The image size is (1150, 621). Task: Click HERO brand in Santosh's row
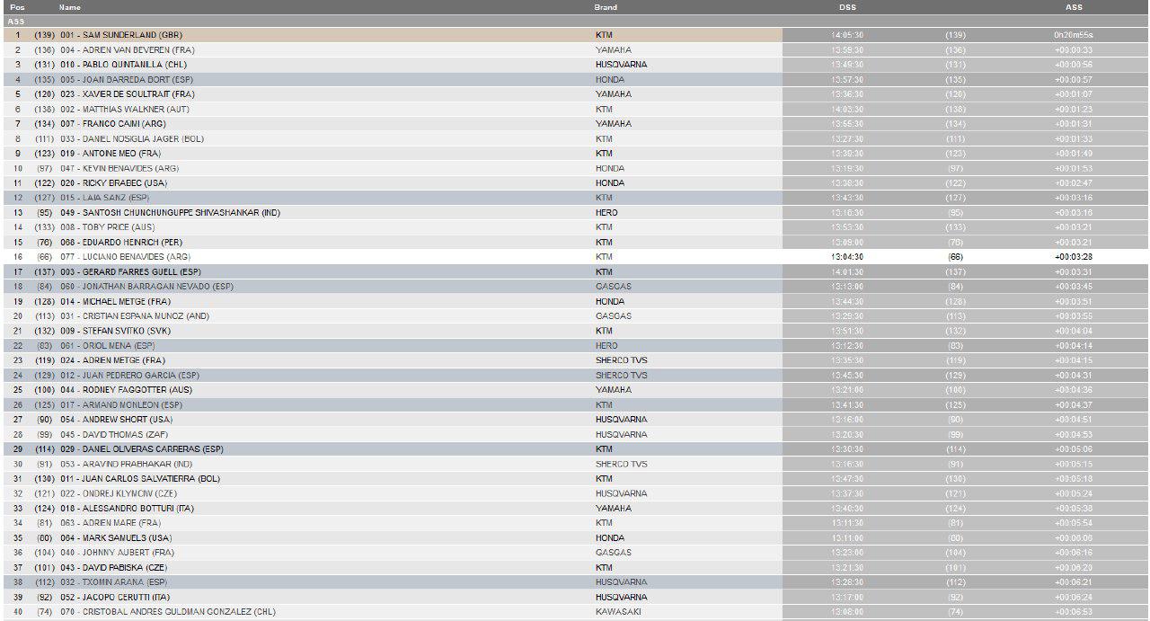pyautogui.click(x=606, y=212)
